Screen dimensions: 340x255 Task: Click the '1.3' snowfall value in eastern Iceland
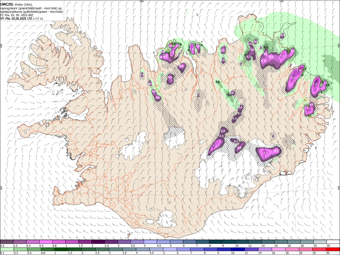(x=293, y=78)
